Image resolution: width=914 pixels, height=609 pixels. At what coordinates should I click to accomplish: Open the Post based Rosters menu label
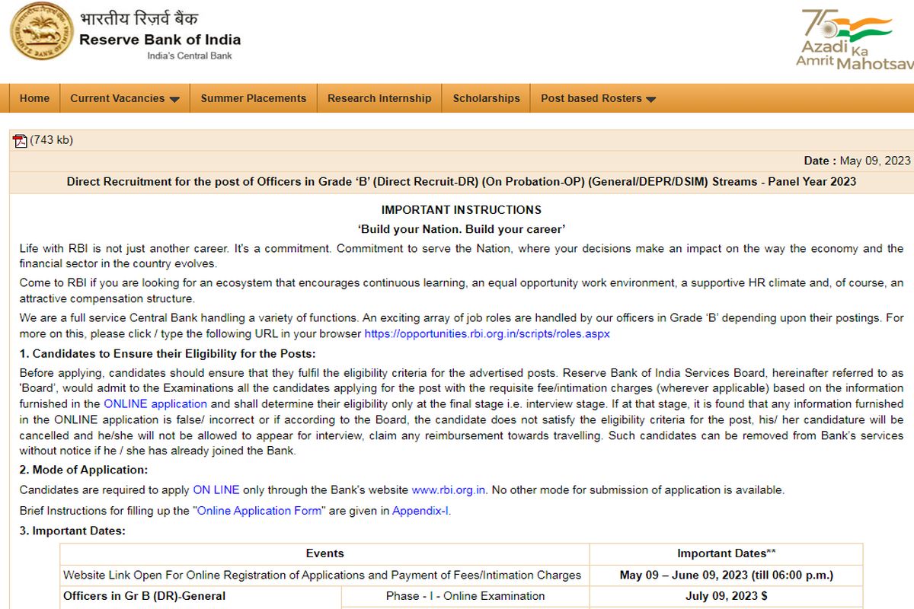pos(591,98)
